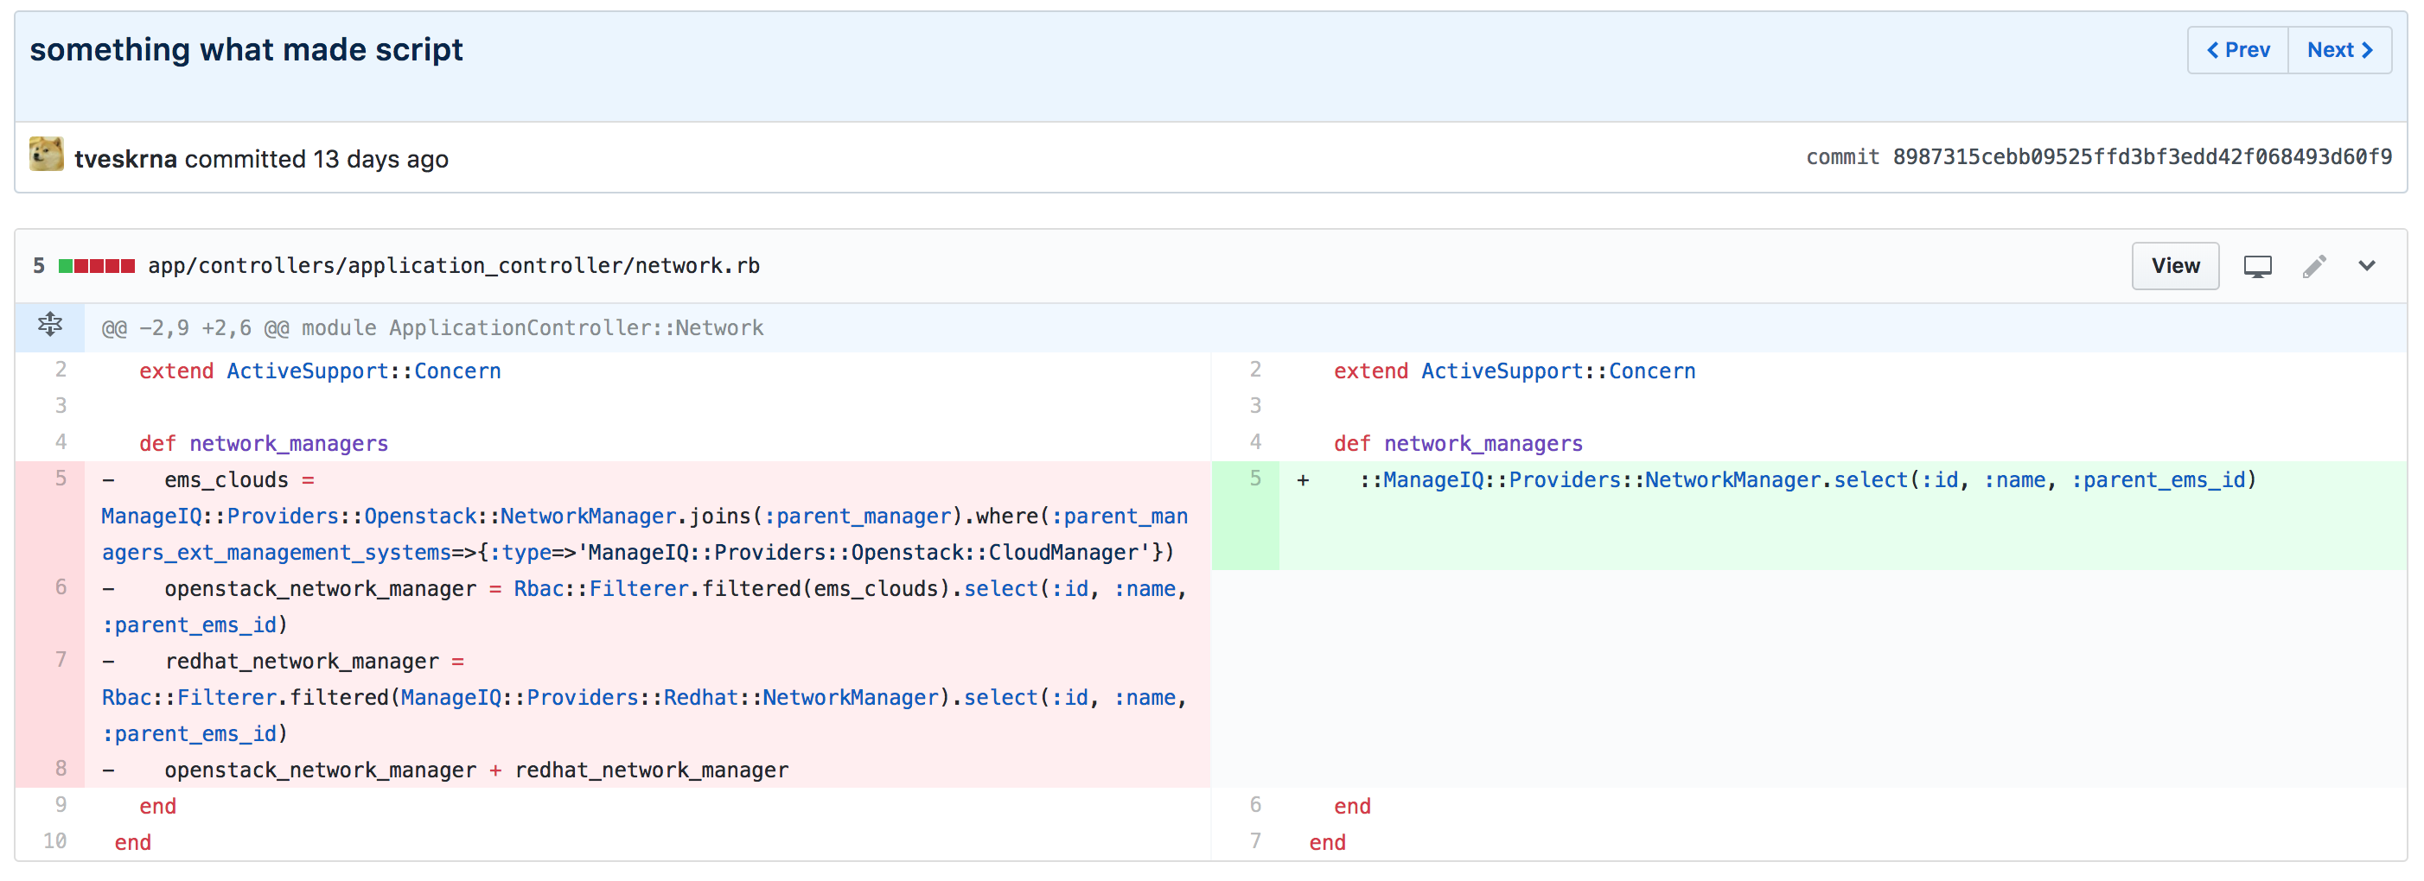
Task: Click the commit title 'something what made script'
Action: (246, 49)
